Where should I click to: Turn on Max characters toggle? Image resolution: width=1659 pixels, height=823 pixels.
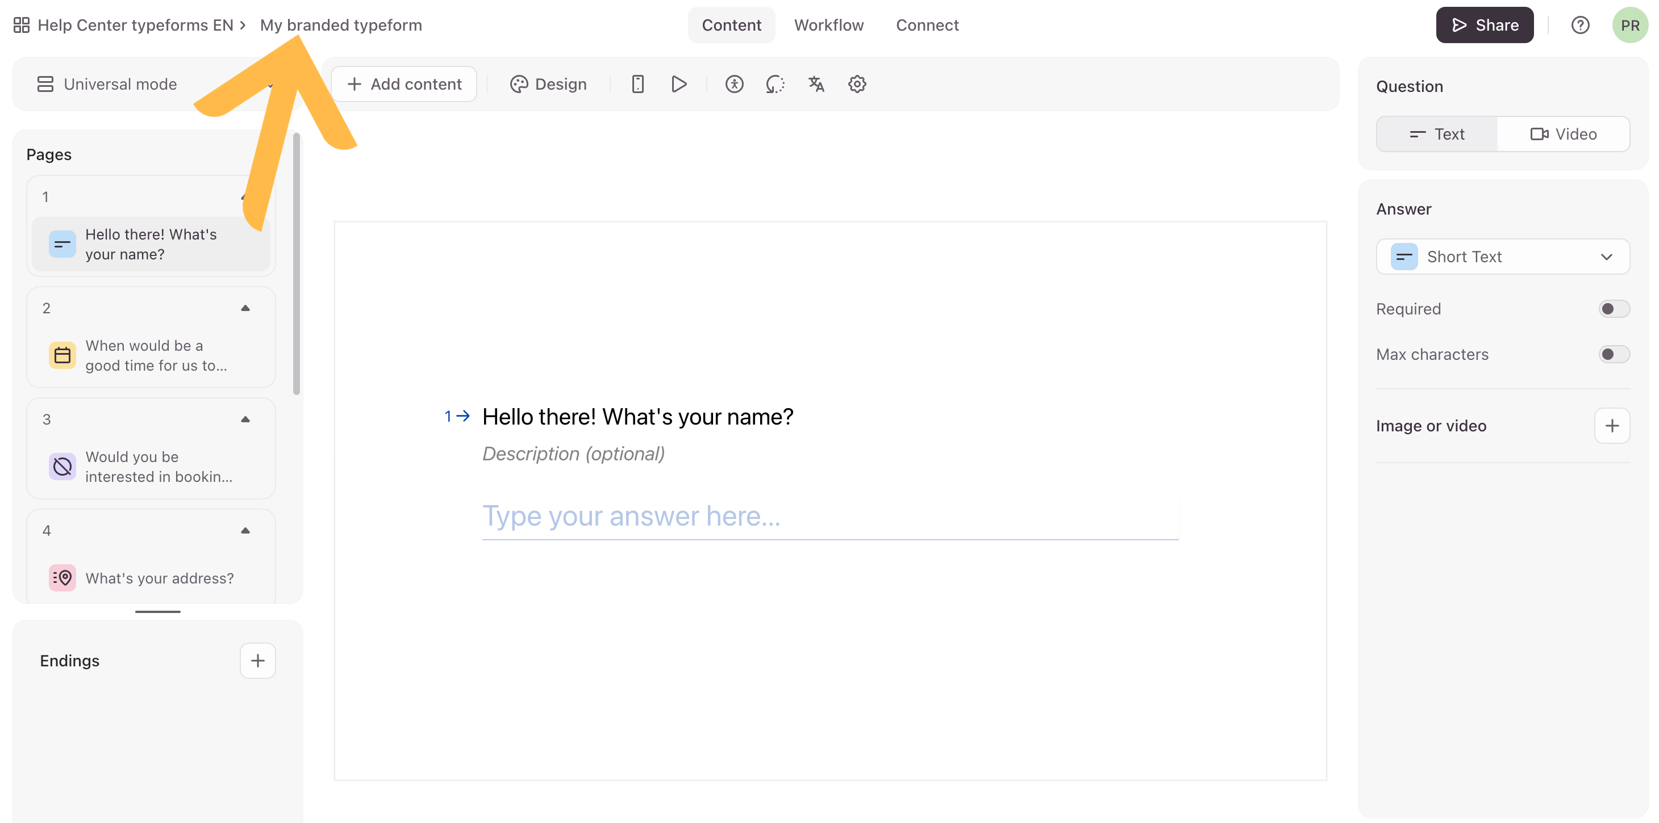pyautogui.click(x=1614, y=355)
